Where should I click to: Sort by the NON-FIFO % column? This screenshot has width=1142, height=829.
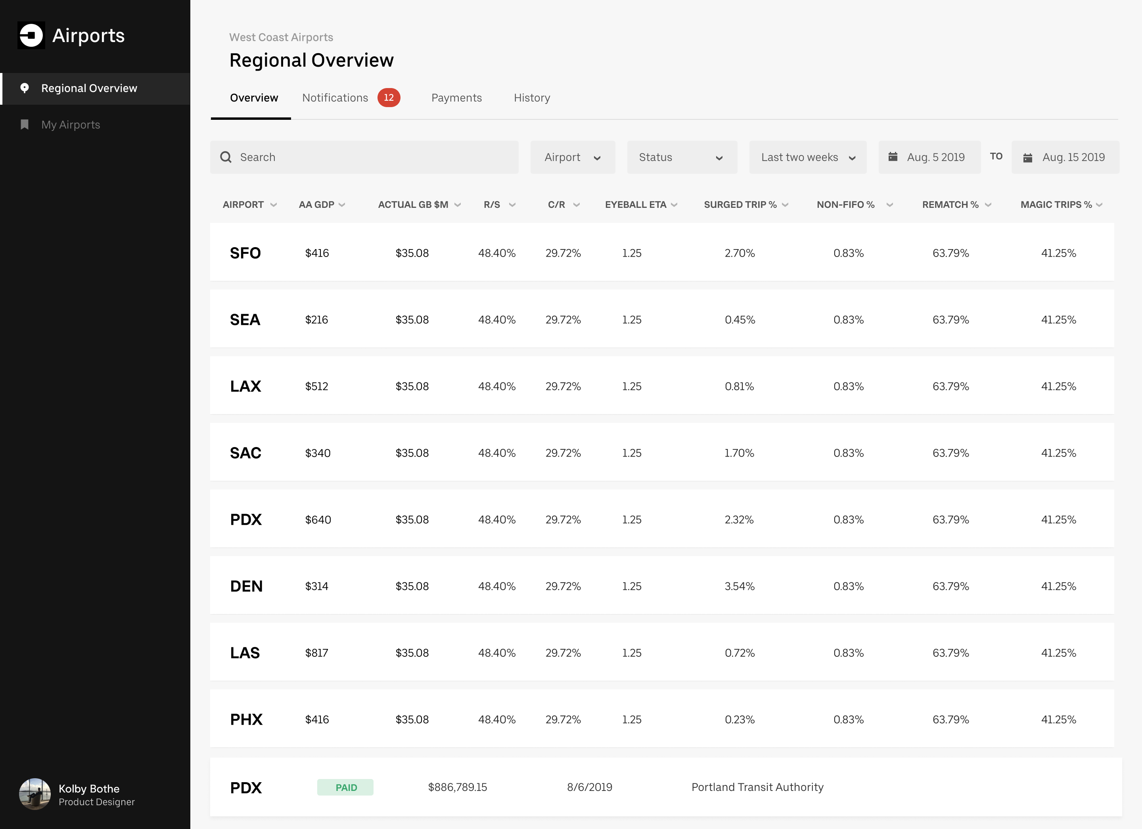(x=855, y=205)
